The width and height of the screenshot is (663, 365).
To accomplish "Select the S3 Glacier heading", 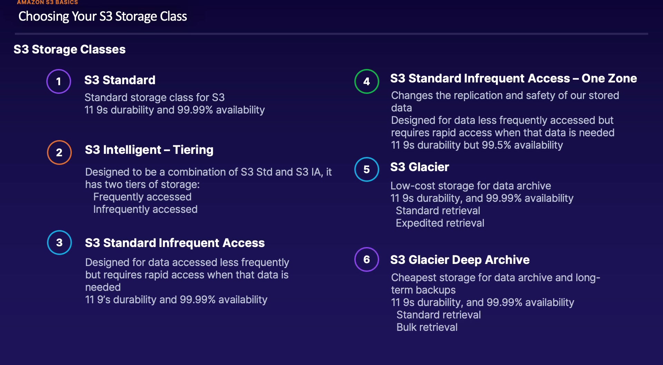I will tap(420, 167).
